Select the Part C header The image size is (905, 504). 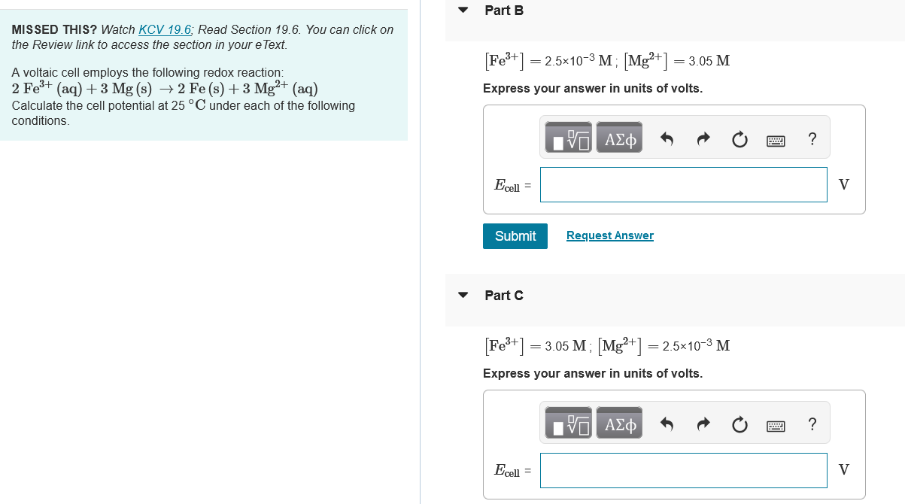pos(504,295)
